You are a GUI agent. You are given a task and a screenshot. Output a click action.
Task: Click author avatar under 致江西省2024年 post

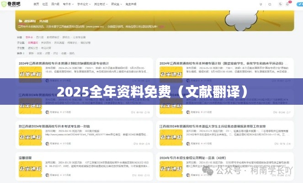[46, 143]
